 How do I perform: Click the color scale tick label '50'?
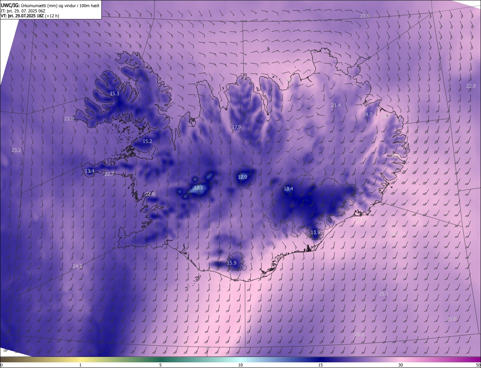point(478,365)
